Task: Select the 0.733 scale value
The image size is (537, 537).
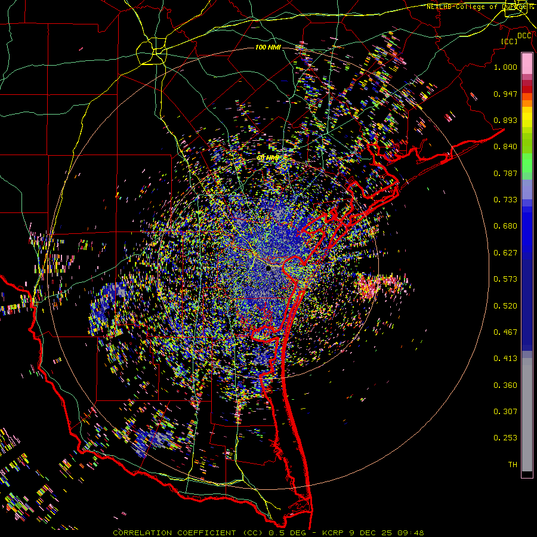Action: pos(505,200)
